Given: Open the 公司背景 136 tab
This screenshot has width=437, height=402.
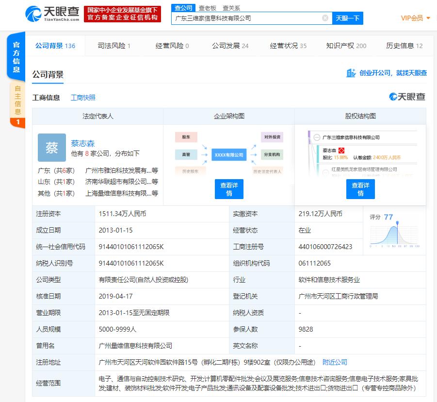Looking at the screenshot, I should click(x=55, y=46).
